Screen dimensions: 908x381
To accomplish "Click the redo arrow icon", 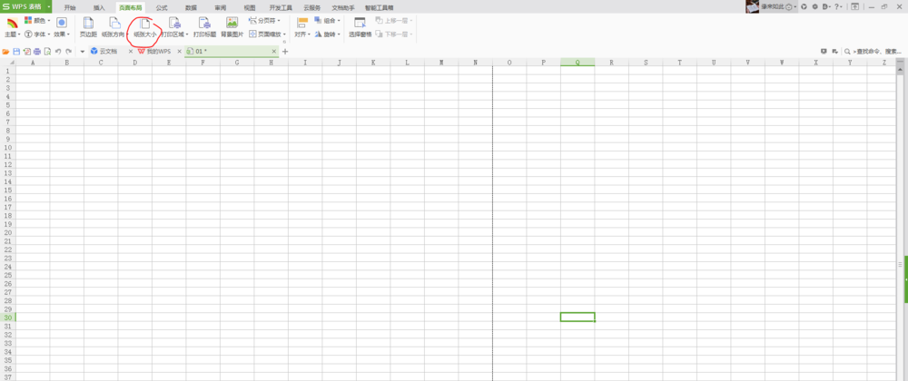I will pos(68,52).
